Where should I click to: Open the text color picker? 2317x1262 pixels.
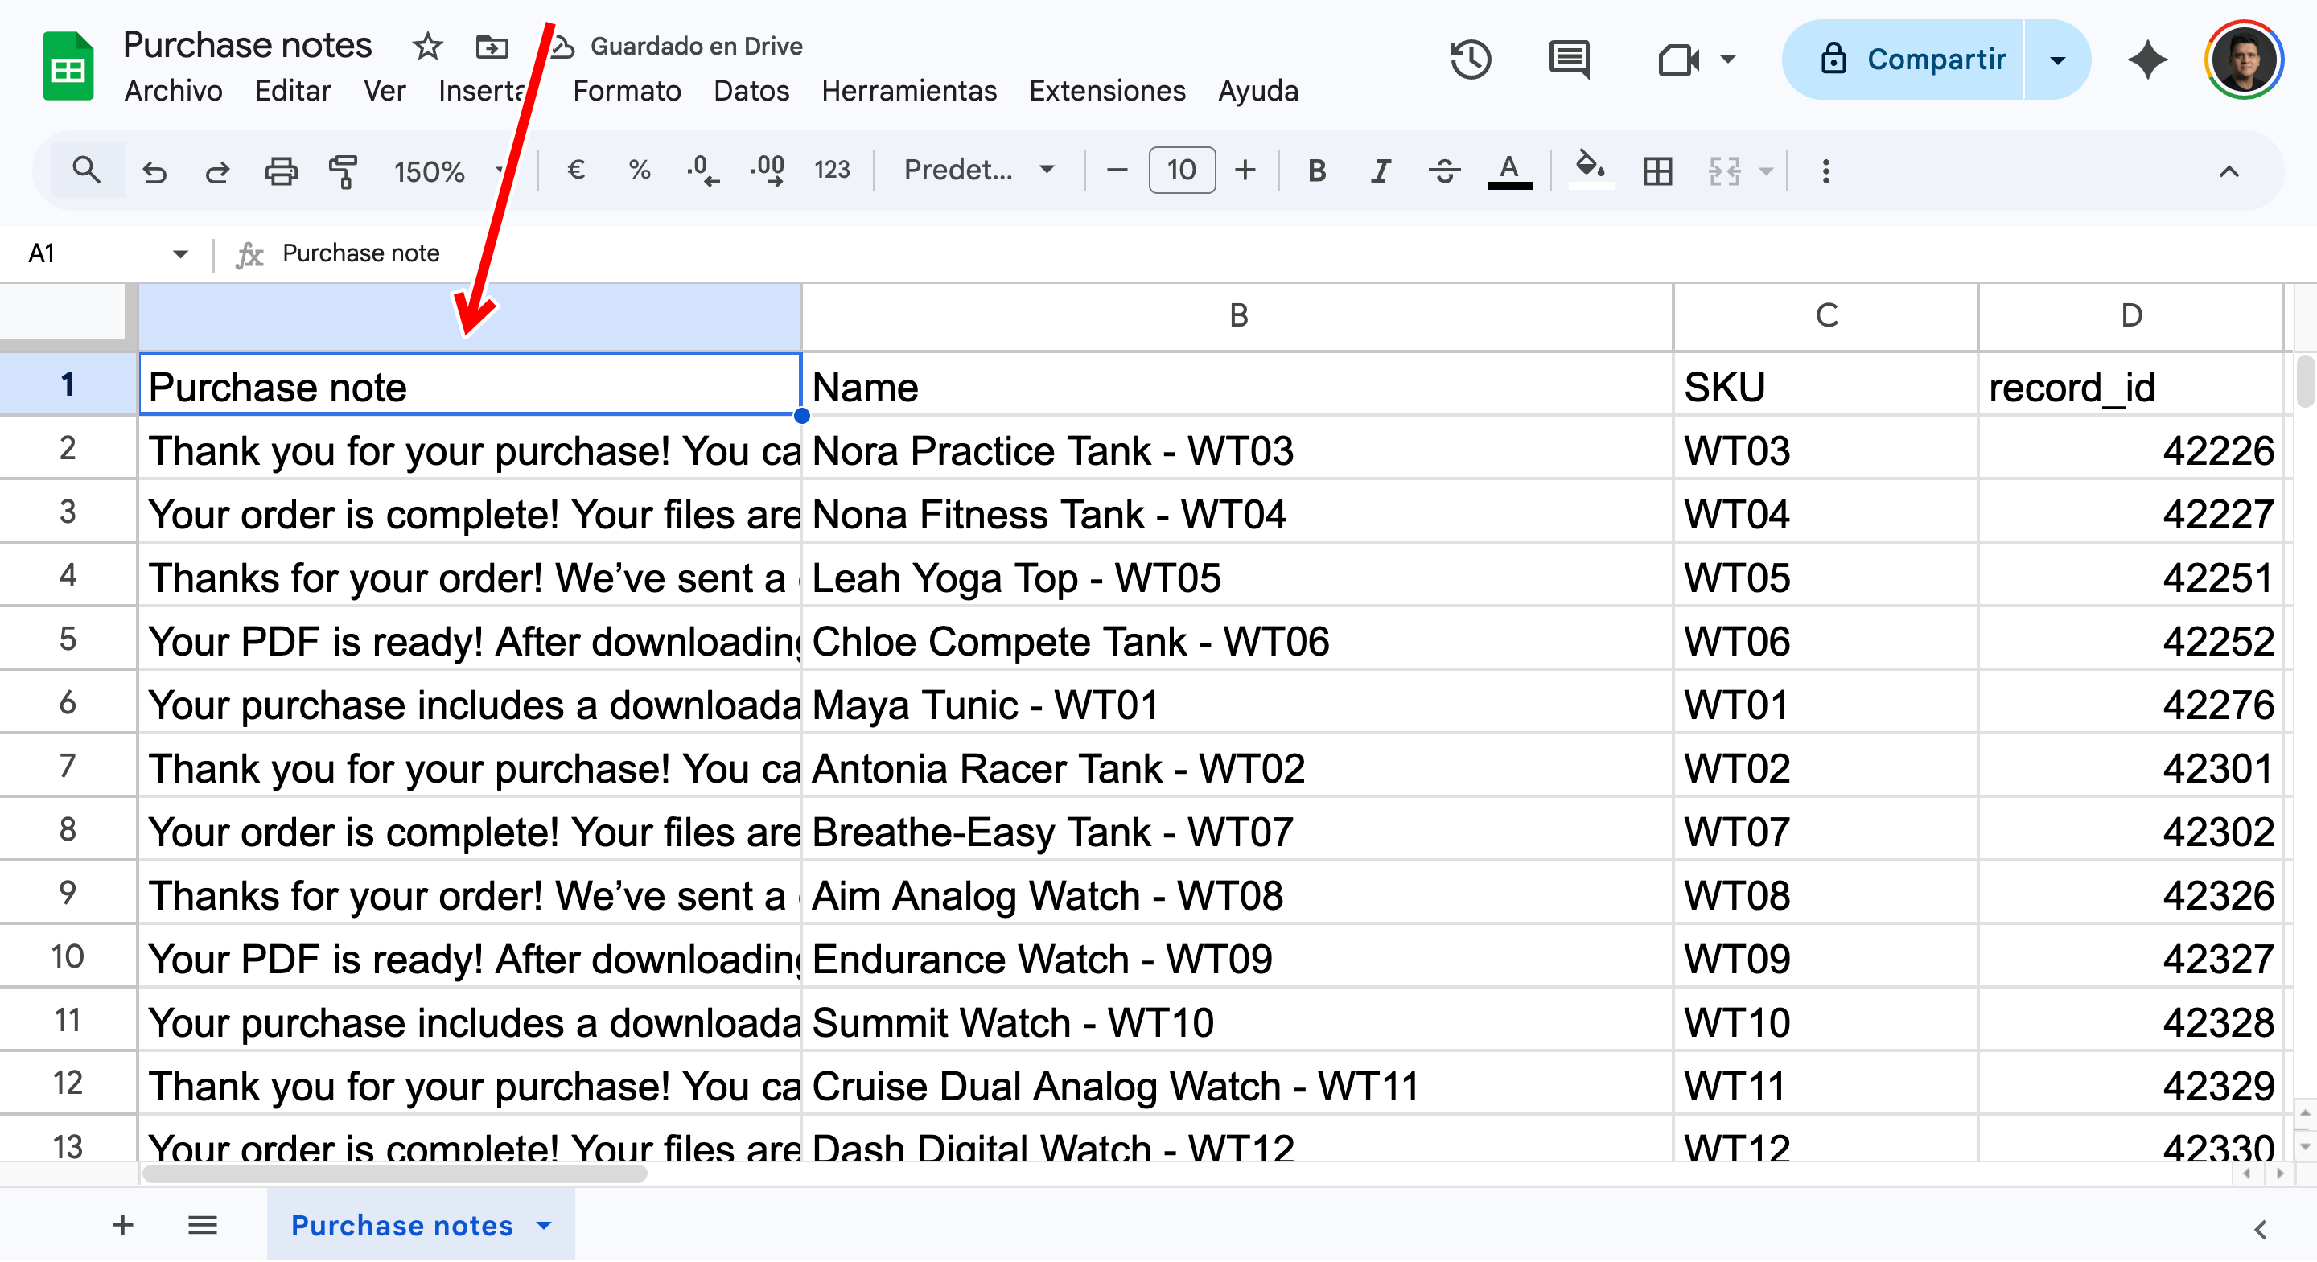pos(1510,170)
